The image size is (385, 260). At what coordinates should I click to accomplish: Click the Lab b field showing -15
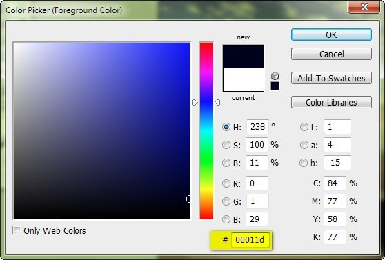pos(337,163)
